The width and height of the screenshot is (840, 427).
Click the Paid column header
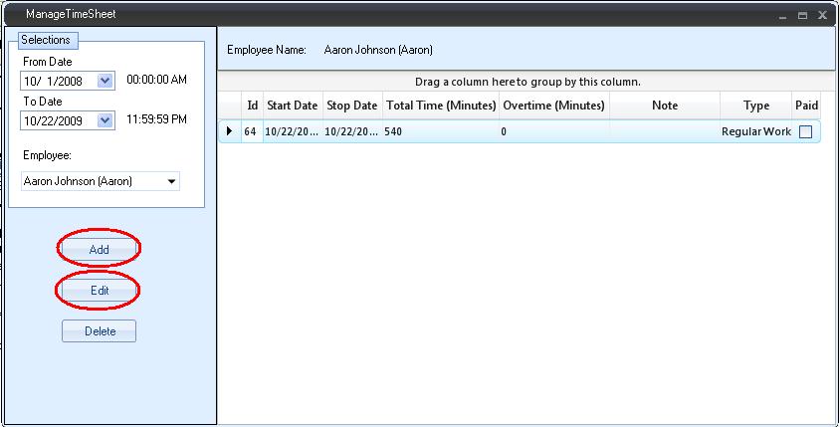(x=806, y=106)
